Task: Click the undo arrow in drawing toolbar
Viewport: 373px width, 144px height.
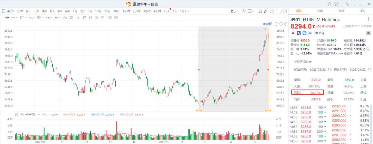Action: (x=279, y=17)
